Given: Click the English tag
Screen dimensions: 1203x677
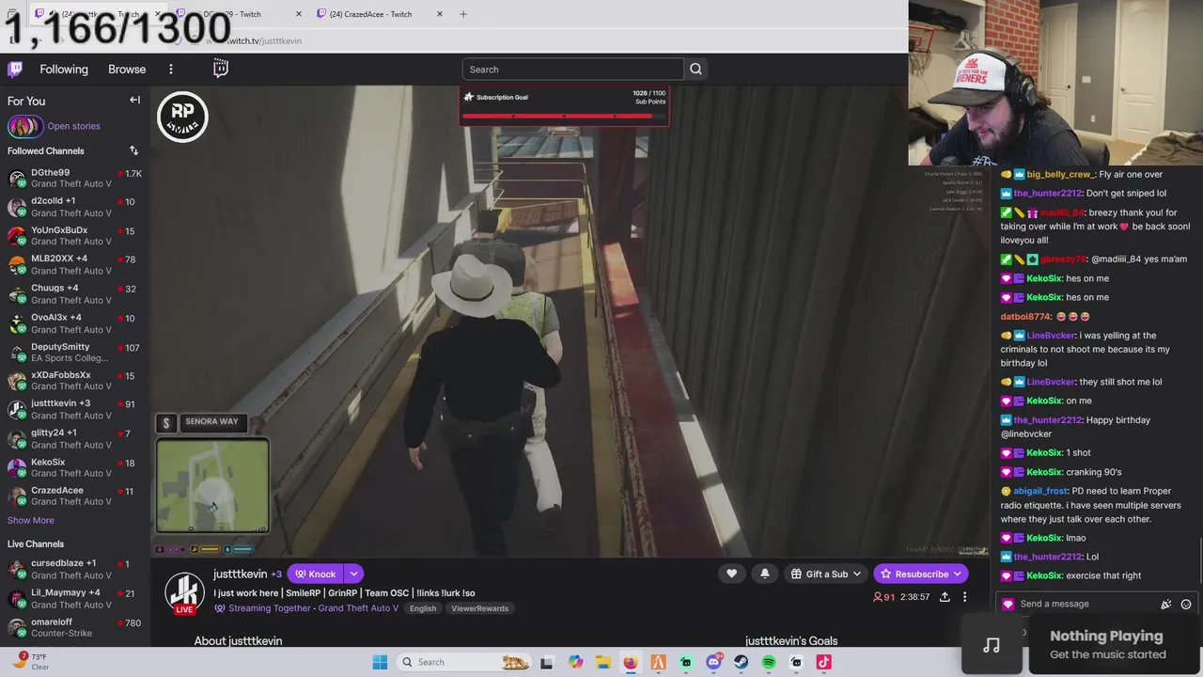Looking at the screenshot, I should coord(423,608).
